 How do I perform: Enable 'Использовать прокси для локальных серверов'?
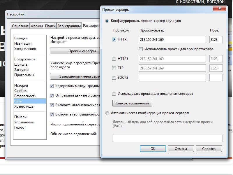coord(114,94)
